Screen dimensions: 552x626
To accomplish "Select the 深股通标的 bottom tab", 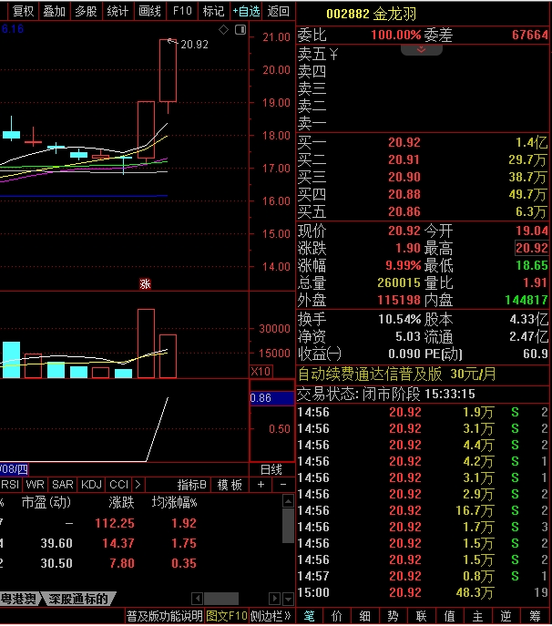I will (78, 599).
